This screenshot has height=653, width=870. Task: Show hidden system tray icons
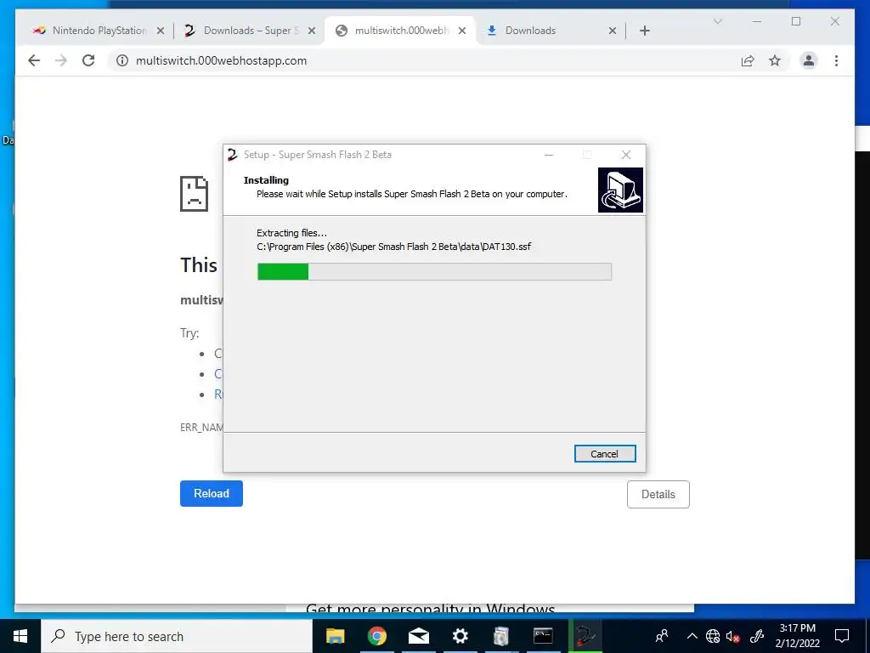(692, 636)
